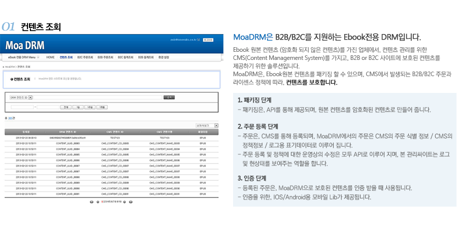
Task: Jump to last page of pagination
Action: pos(130,202)
